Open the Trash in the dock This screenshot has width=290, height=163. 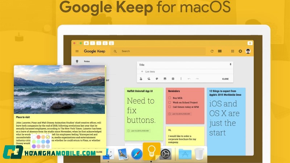pos(199,154)
